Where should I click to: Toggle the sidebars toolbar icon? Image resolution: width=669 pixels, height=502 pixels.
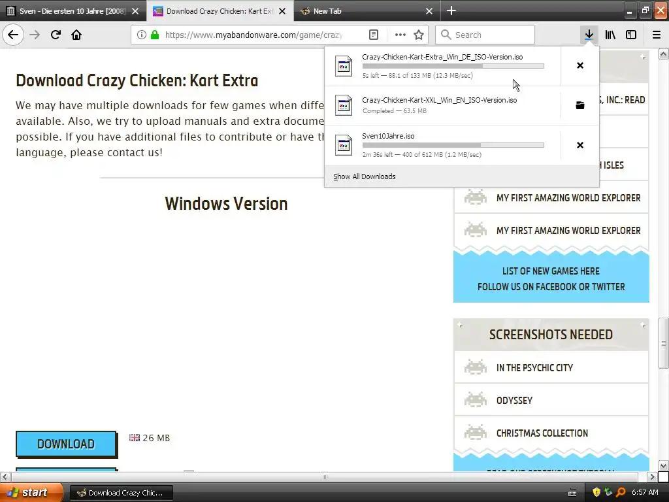(x=631, y=35)
